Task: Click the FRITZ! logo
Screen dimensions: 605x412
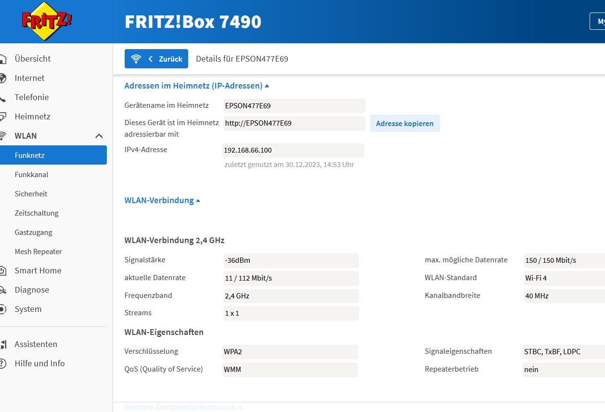Action: point(46,21)
